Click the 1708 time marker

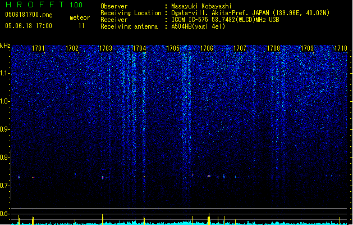click(x=273, y=48)
